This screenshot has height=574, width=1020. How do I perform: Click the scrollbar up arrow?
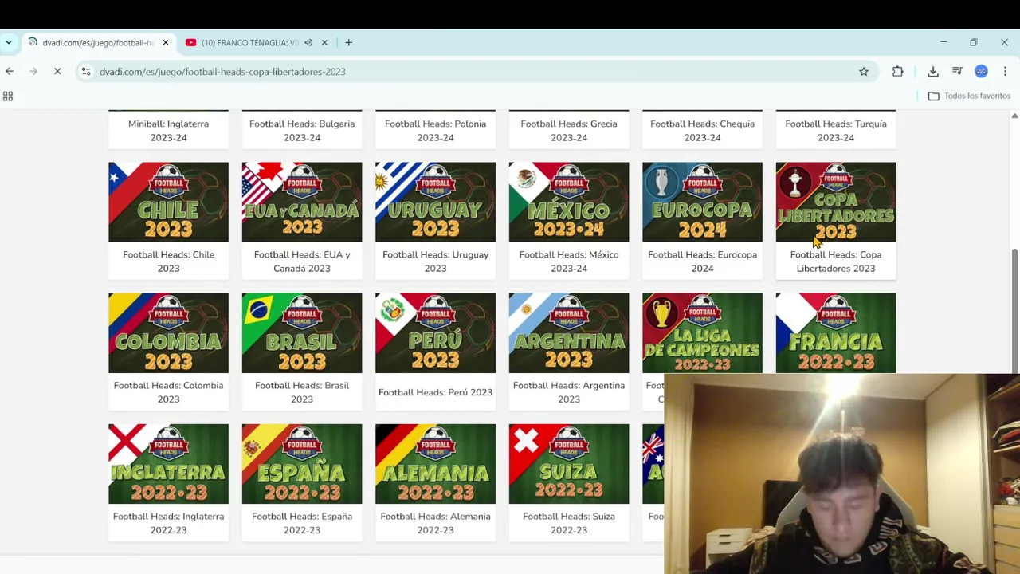1014,116
